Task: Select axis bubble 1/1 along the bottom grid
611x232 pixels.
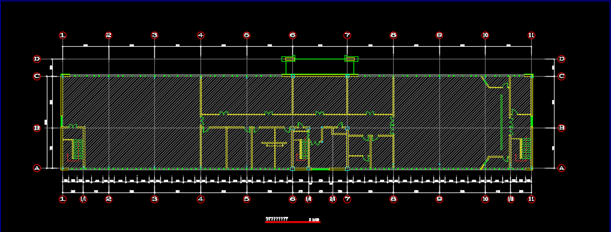Action: [x=83, y=199]
